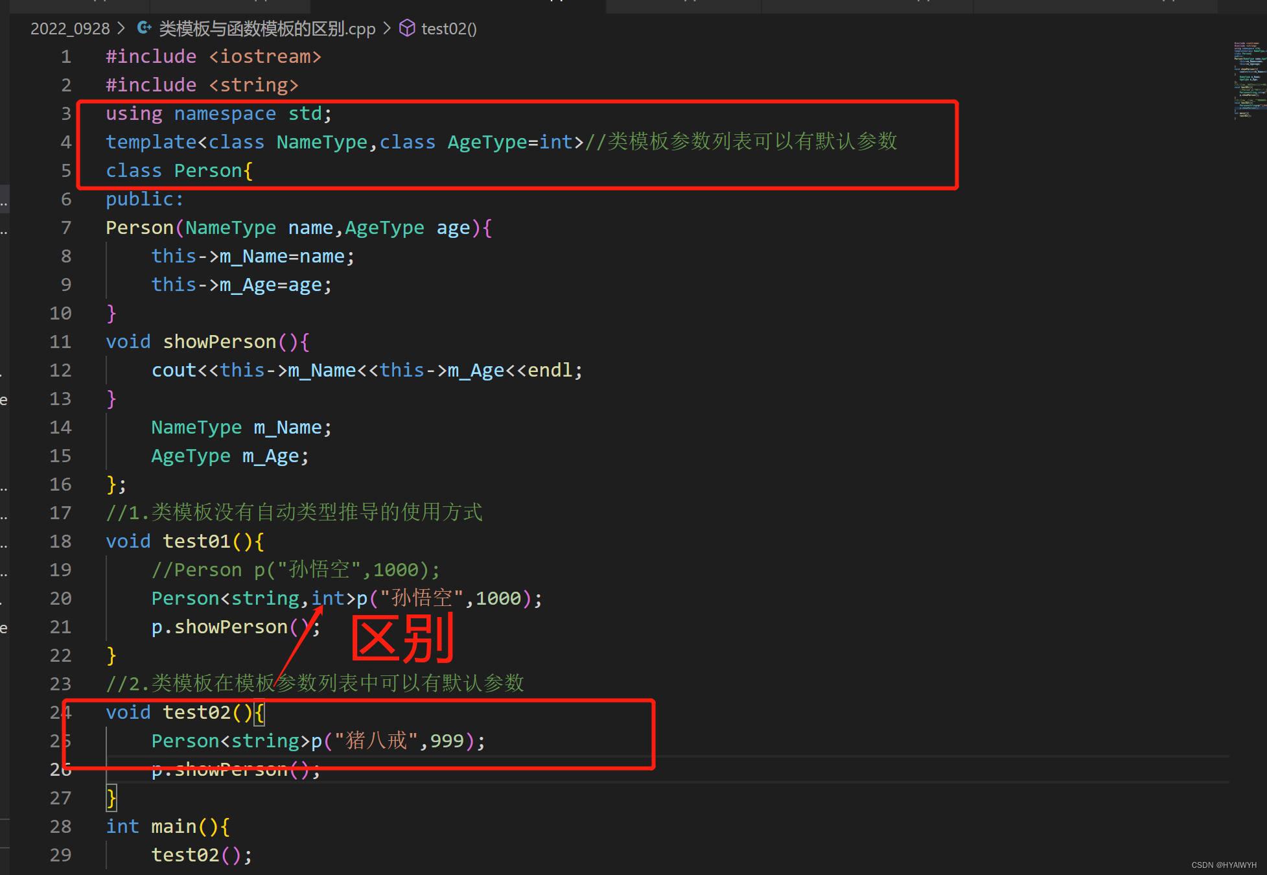Click the C++ file icon in breadcrumb
The image size is (1267, 875).
pyautogui.click(x=144, y=29)
